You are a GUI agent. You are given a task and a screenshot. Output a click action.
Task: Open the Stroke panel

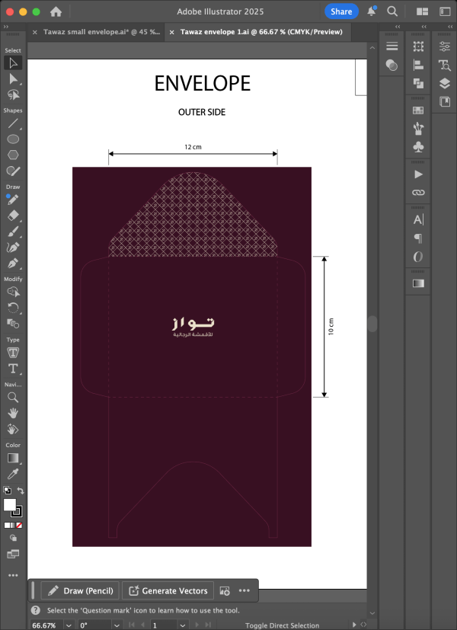point(392,46)
